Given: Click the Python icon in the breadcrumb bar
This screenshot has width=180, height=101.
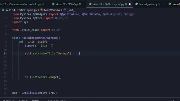Looking at the screenshot, I should (x=3, y=10).
